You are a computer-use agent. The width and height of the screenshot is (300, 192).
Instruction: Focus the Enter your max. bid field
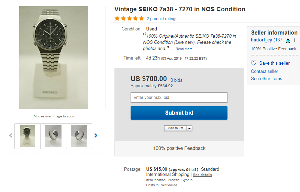(179, 98)
